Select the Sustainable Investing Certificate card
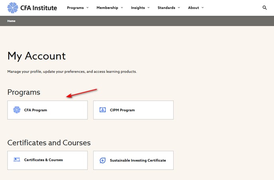Image resolution: width=274 pixels, height=180 pixels. (x=133, y=160)
